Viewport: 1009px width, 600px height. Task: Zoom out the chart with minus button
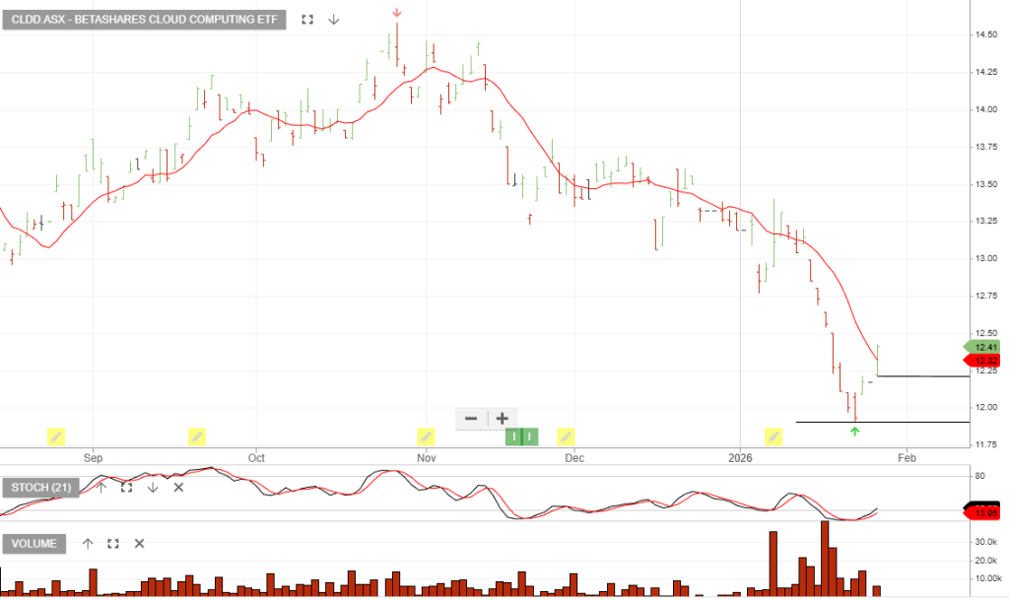tap(471, 418)
